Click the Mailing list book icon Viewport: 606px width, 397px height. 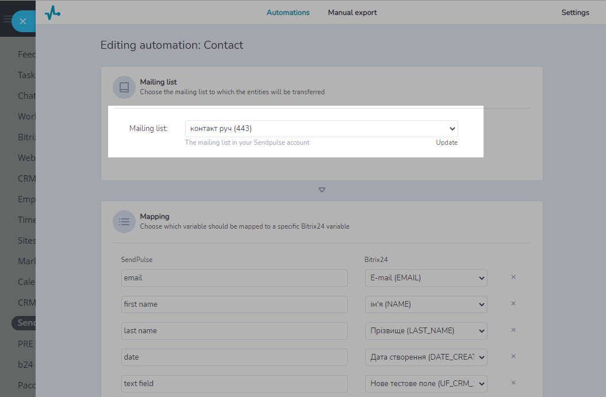[124, 87]
